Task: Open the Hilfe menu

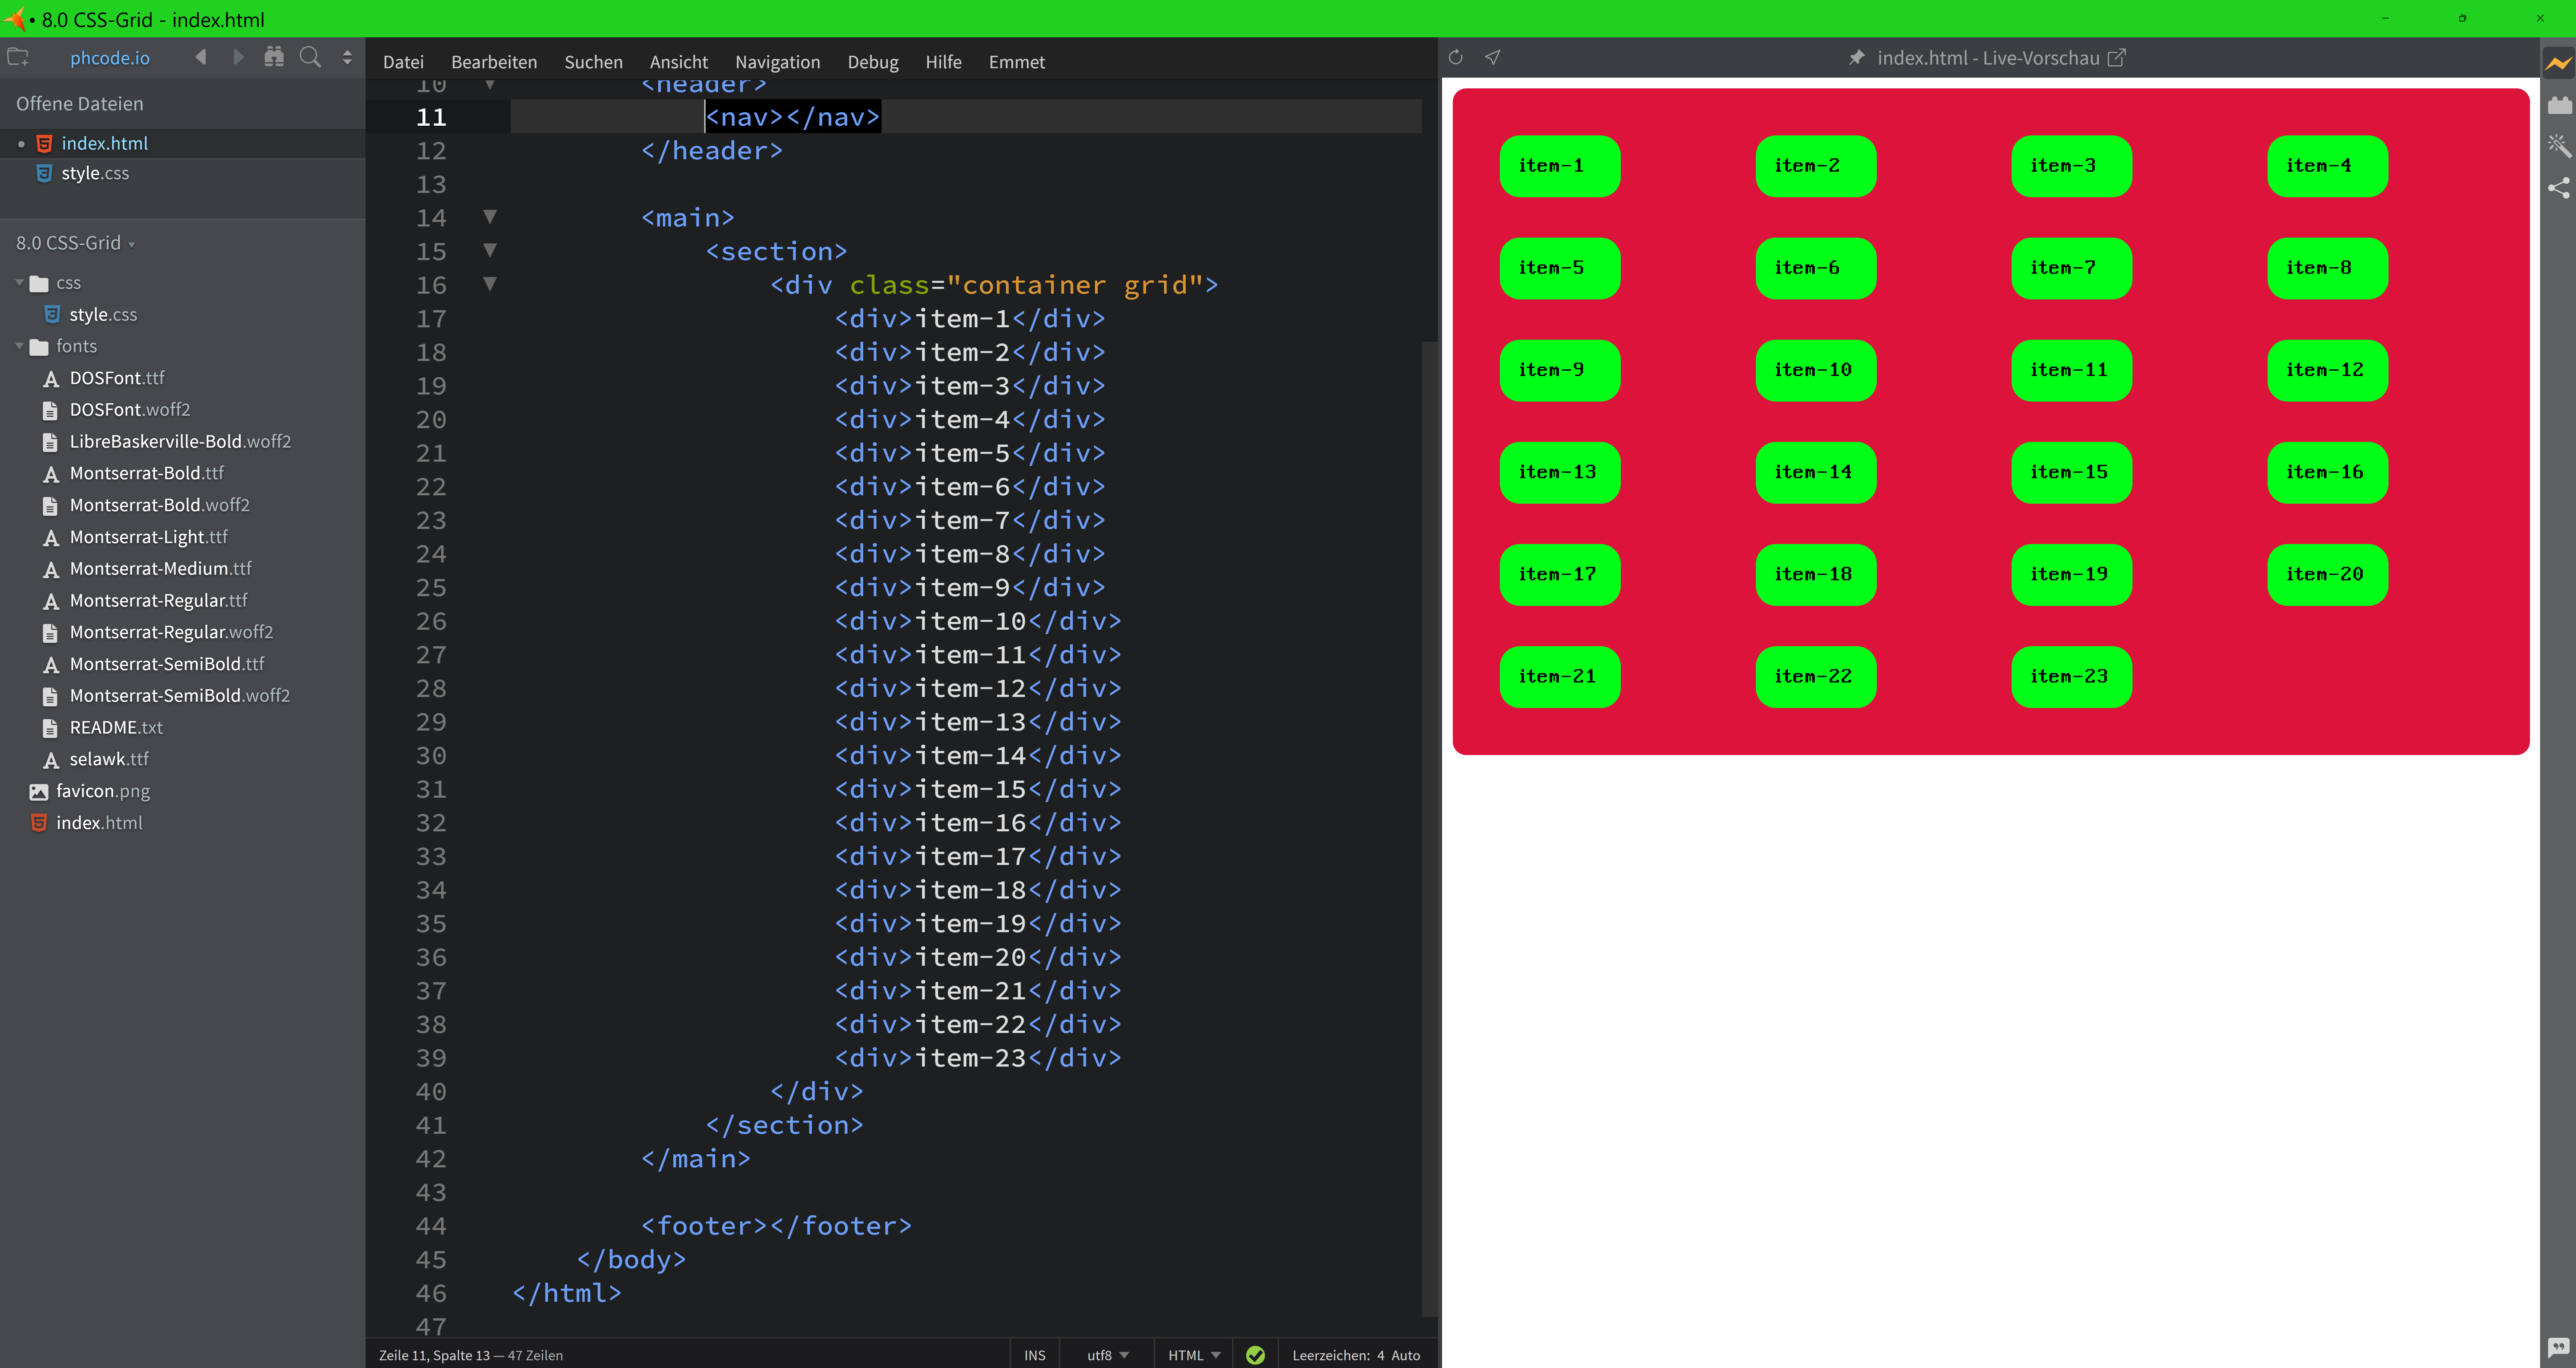Action: click(x=943, y=62)
